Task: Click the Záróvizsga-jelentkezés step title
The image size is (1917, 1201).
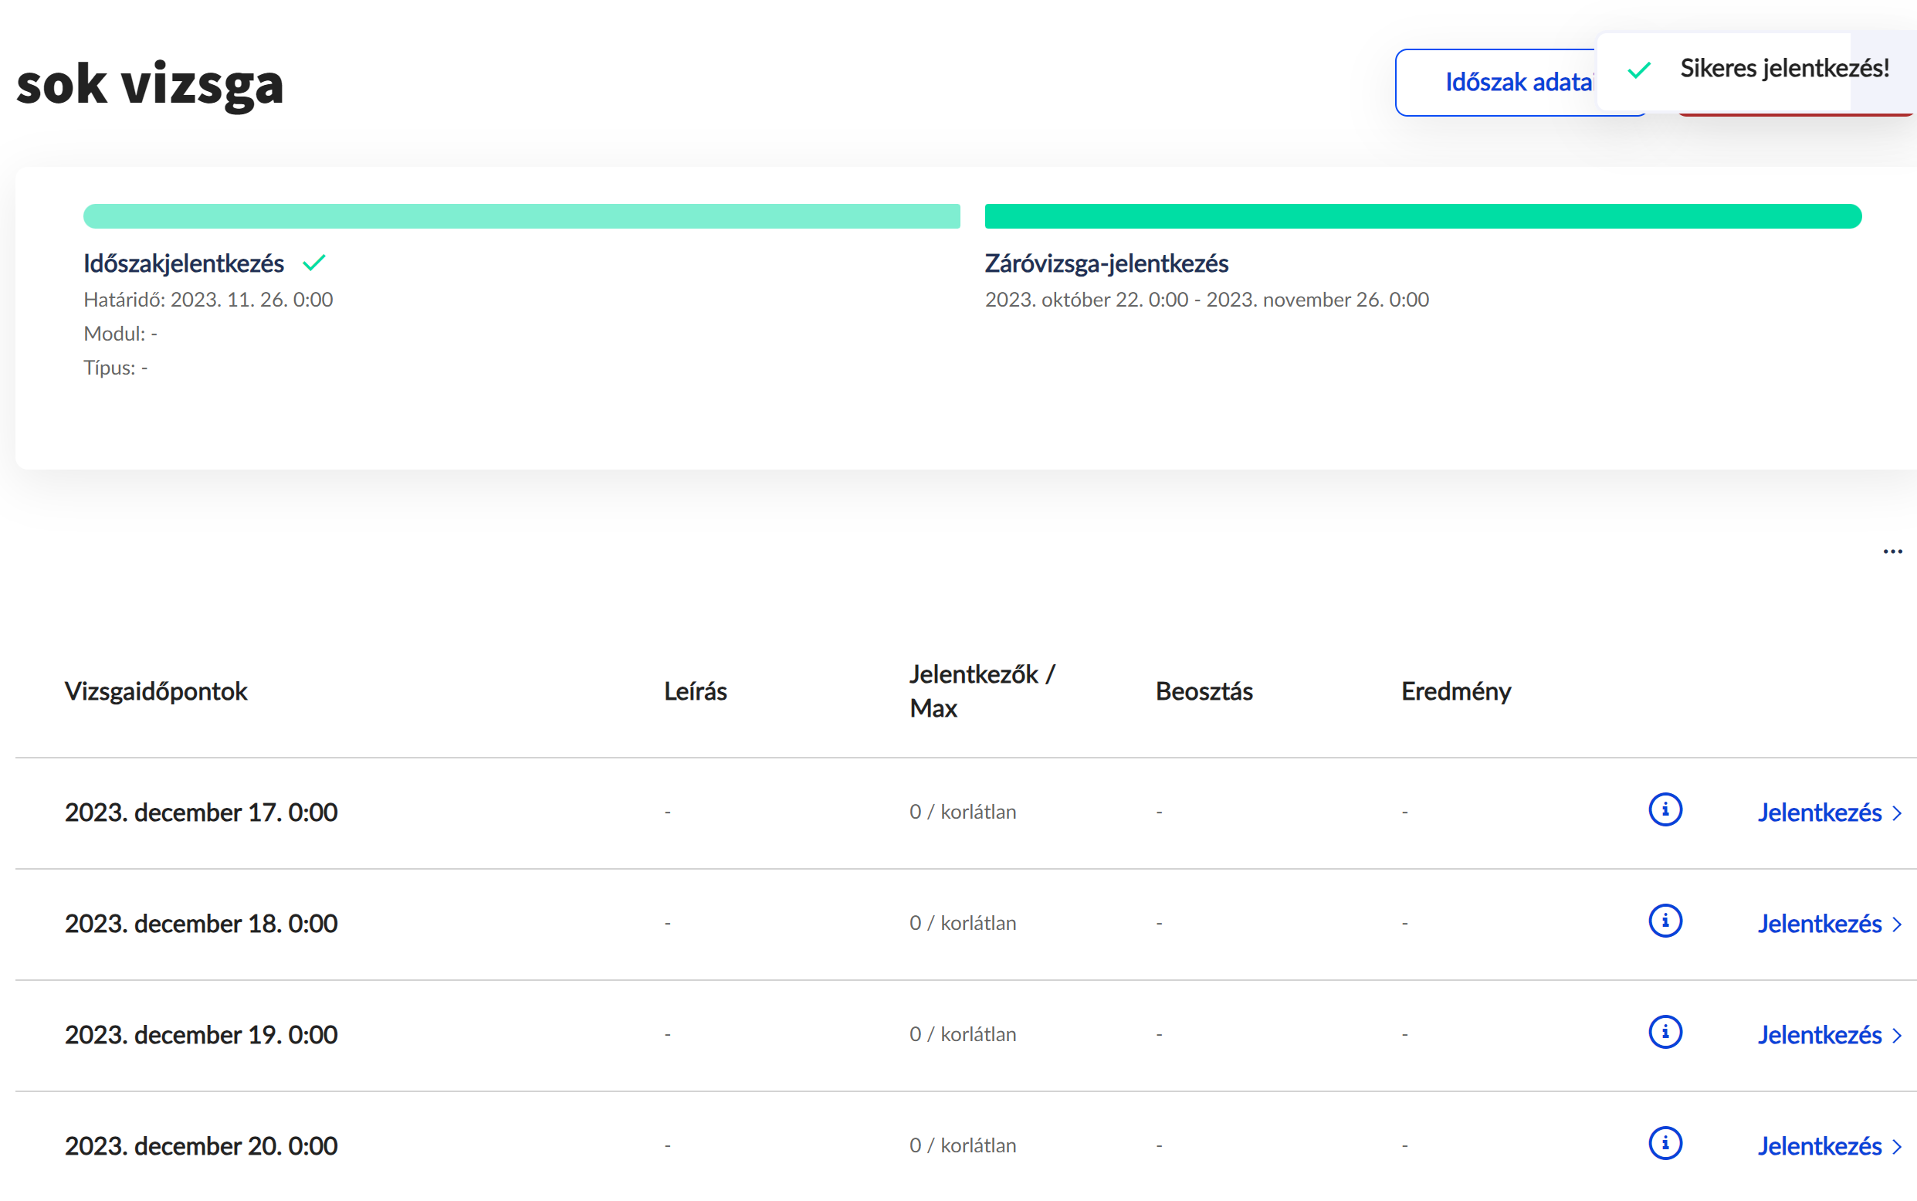Action: tap(1106, 263)
